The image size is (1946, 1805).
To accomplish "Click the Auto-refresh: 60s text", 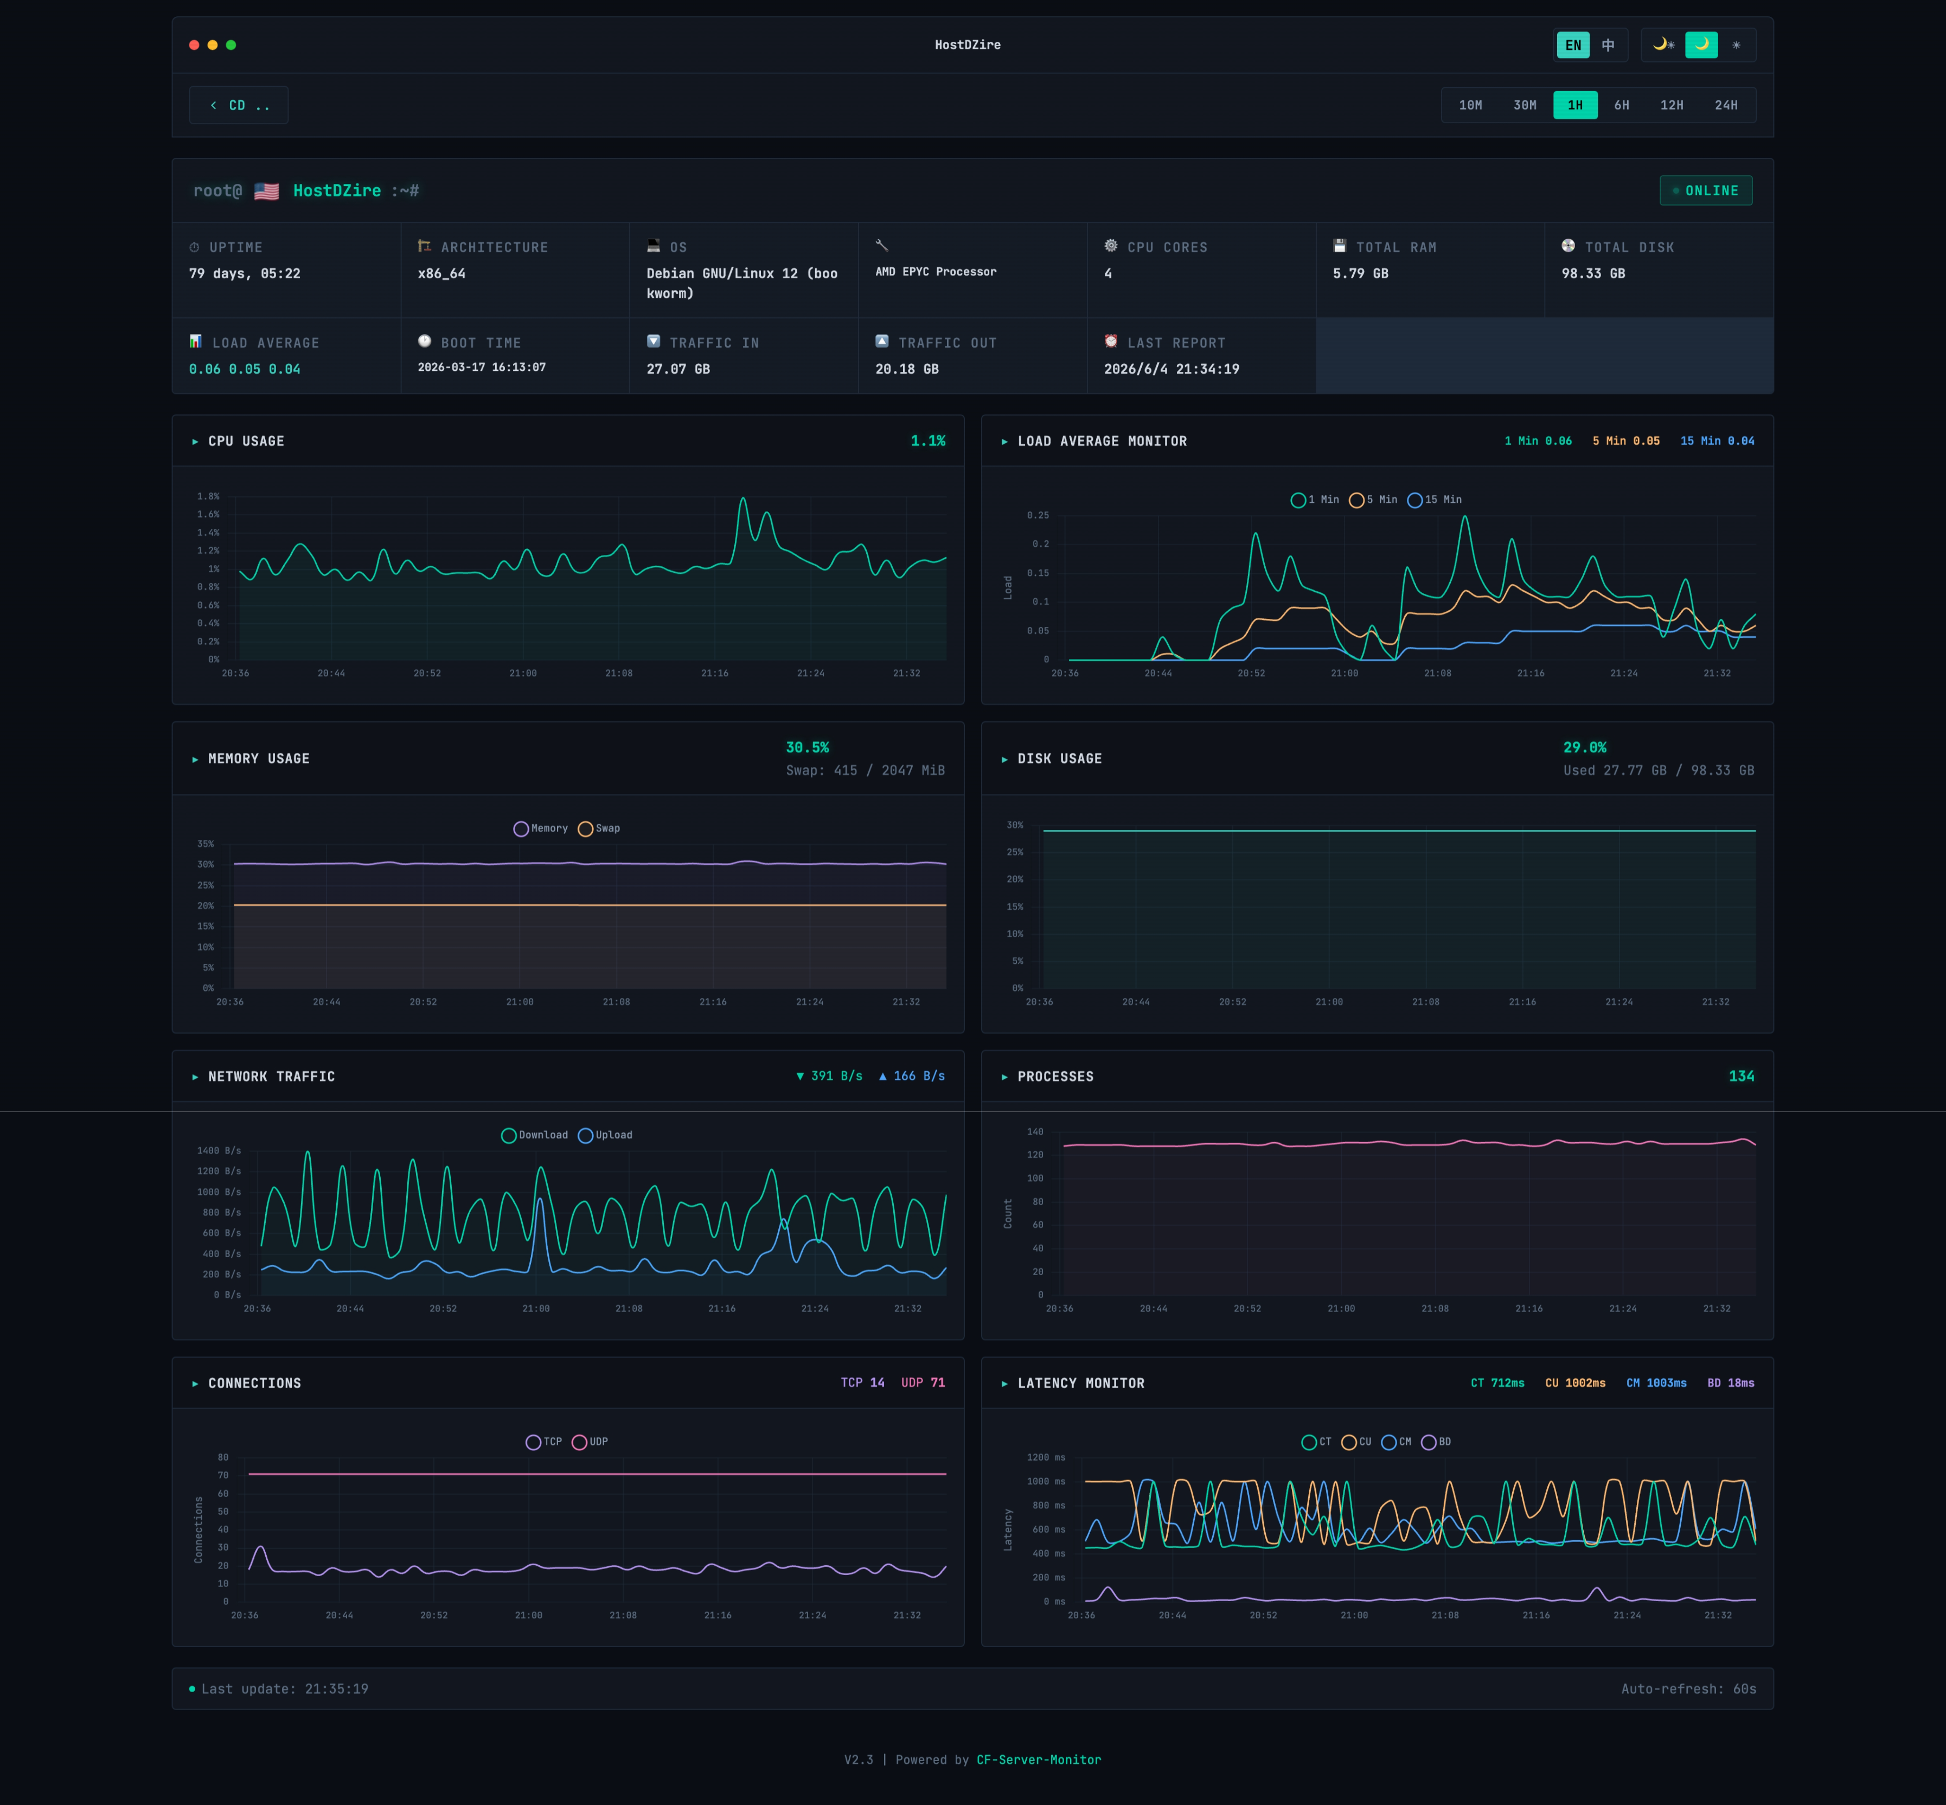I will [1689, 1689].
